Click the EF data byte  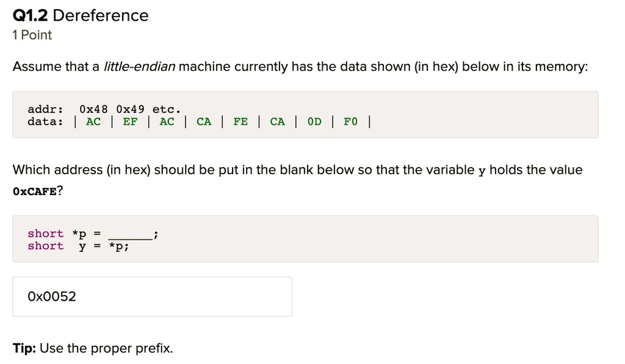coord(130,121)
